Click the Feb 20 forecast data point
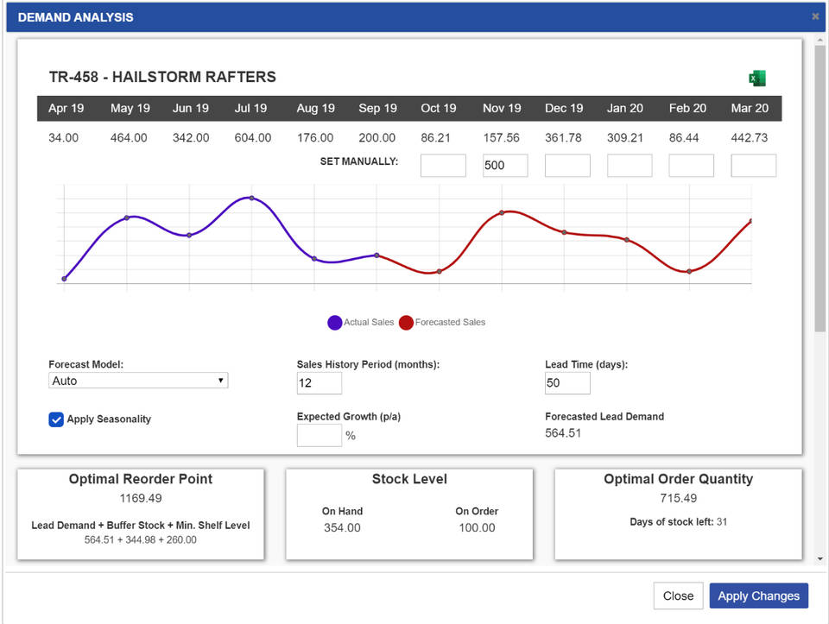The image size is (829, 624). pos(689,272)
